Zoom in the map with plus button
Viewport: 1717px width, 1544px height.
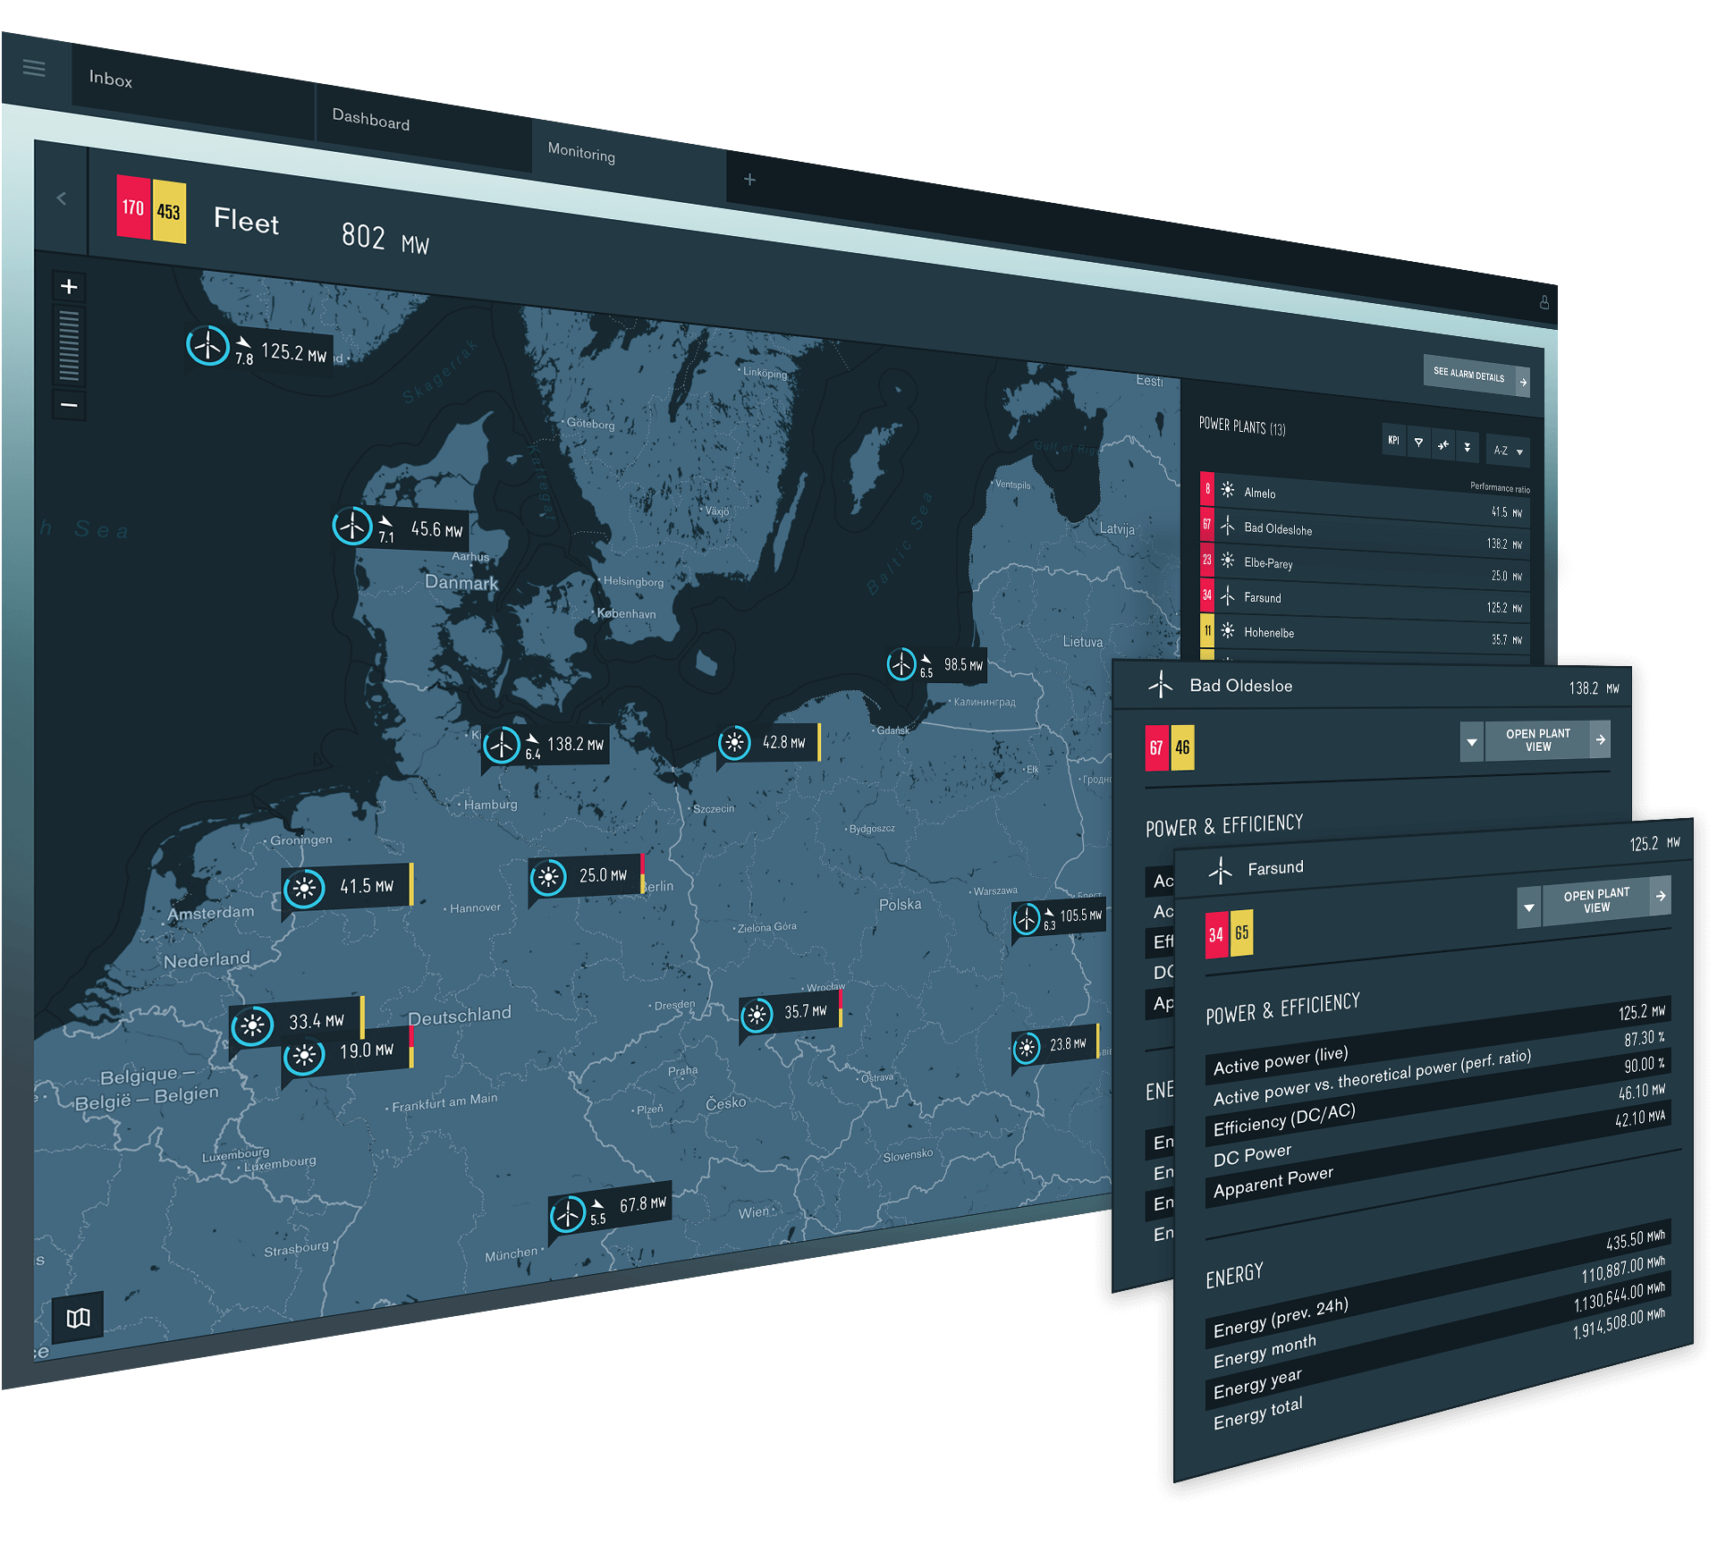pos(69,287)
